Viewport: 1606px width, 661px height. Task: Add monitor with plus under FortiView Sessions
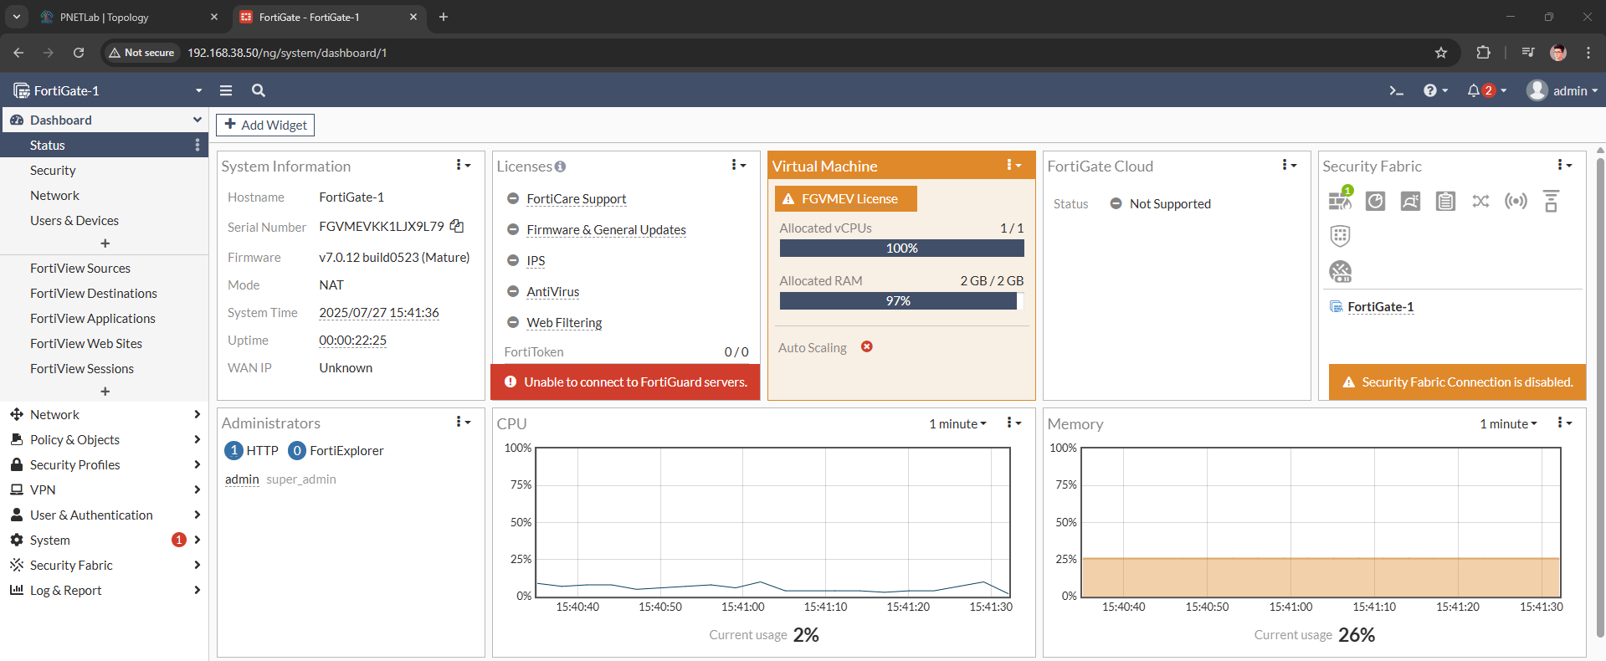tap(105, 392)
